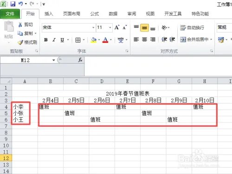Open the 字体 group dialog launcher
The image size is (232, 174).
click(127, 51)
